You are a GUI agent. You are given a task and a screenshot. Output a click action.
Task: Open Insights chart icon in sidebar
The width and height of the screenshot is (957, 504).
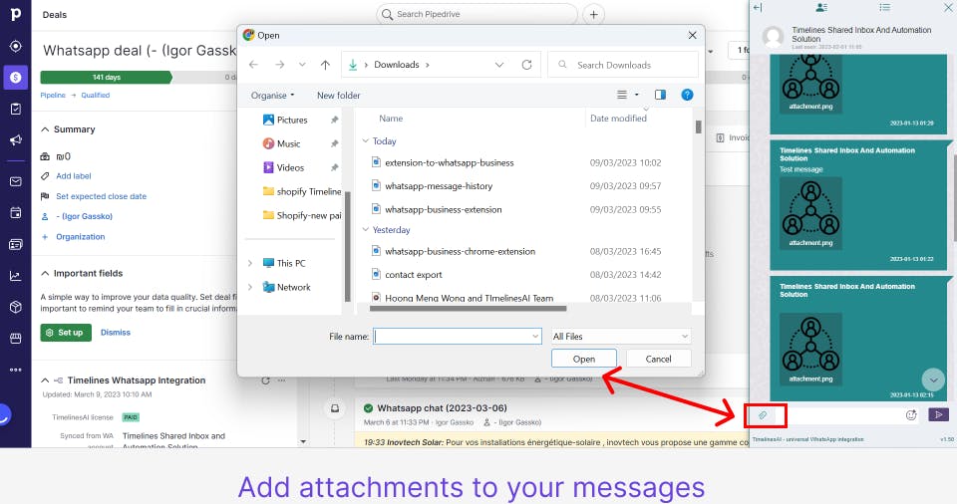click(15, 276)
